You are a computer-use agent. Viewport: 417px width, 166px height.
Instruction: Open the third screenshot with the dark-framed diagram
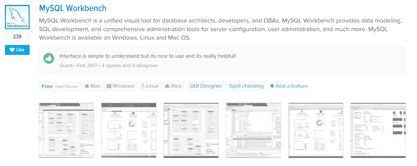click(x=191, y=130)
